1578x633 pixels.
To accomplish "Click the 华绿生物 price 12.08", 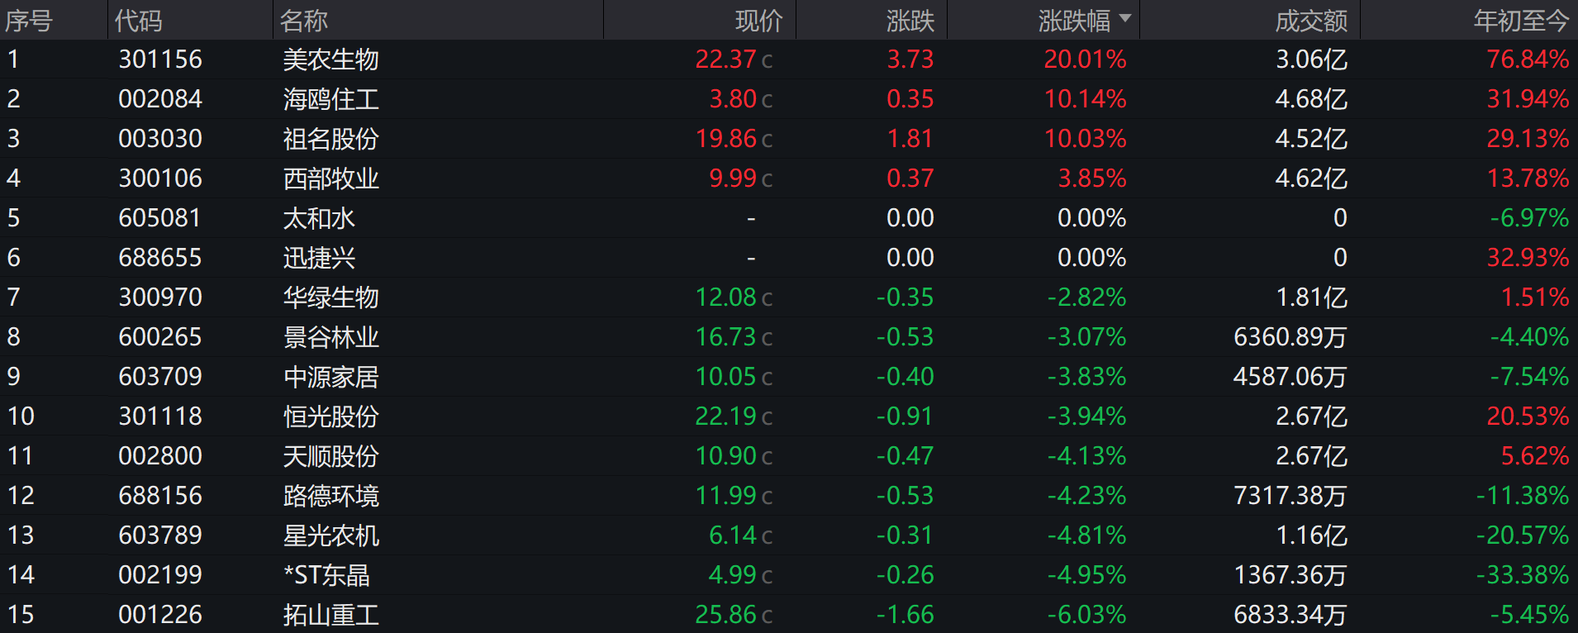I will click(725, 297).
